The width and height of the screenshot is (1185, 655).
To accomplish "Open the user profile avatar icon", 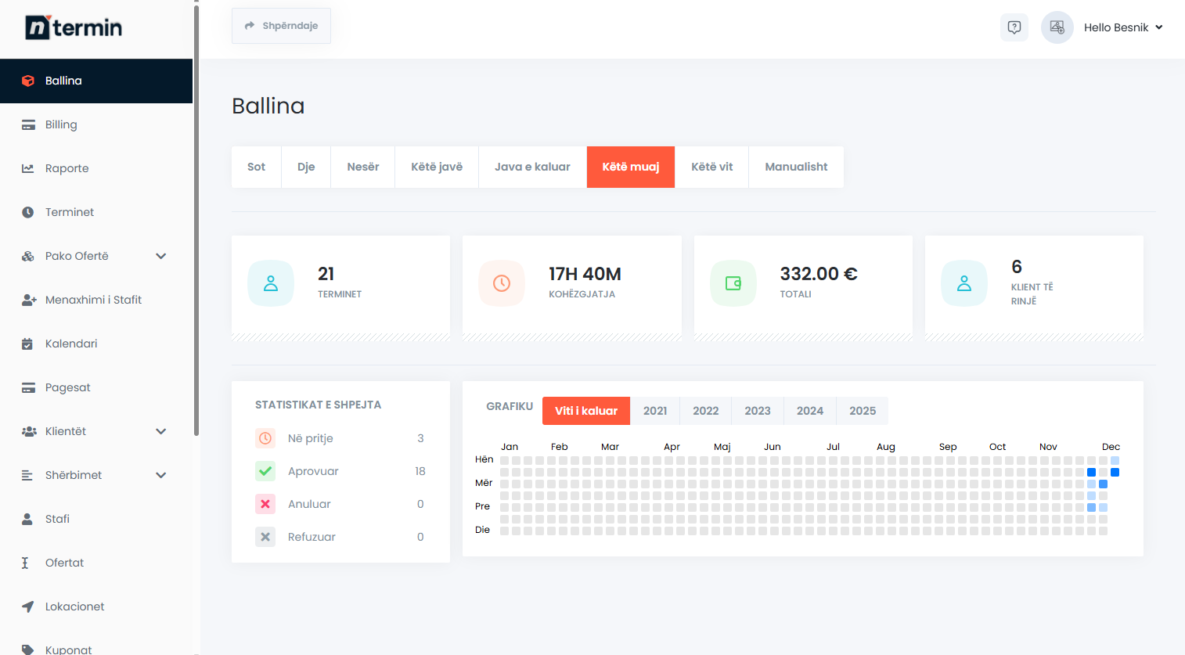I will (x=1057, y=27).
